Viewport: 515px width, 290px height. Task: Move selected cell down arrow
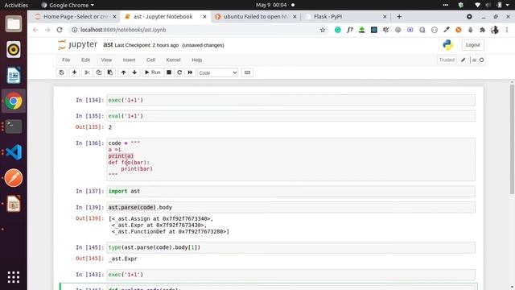tap(134, 72)
